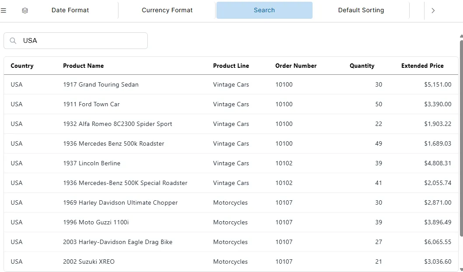Sort by the Order Number column header
The height and width of the screenshot is (272, 463).
click(296, 66)
